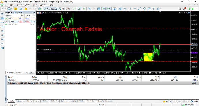Select the cursor arrow tool
The height and width of the screenshot is (106, 199).
pyautogui.click(x=120, y=9)
